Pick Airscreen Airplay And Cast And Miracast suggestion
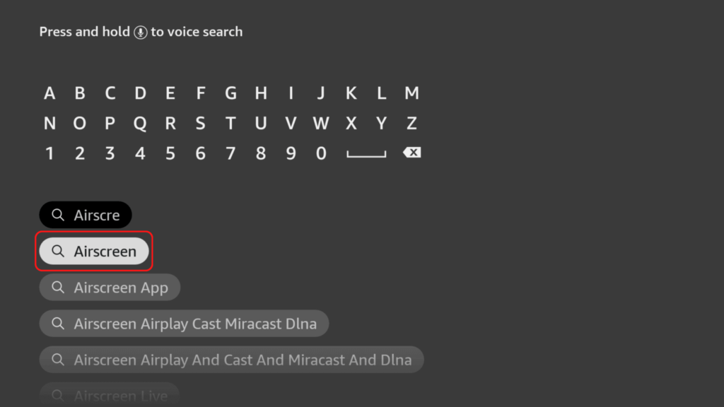The width and height of the screenshot is (724, 407). pyautogui.click(x=231, y=360)
